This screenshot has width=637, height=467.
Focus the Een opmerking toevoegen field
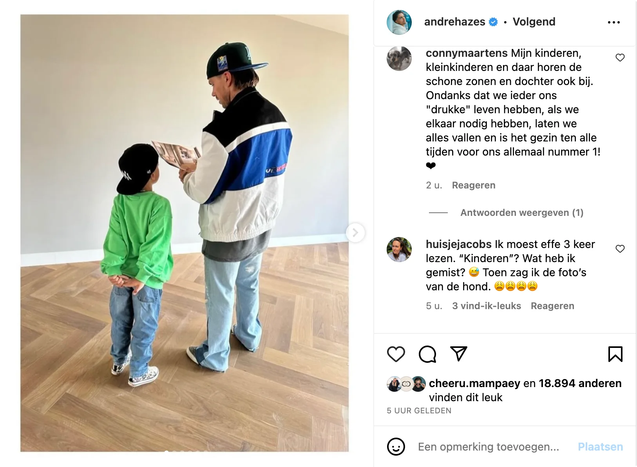coord(489,447)
